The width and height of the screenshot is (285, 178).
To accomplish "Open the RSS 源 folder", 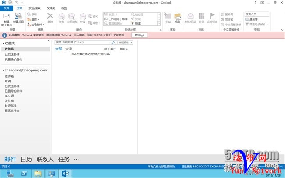I will click(x=10, y=96).
